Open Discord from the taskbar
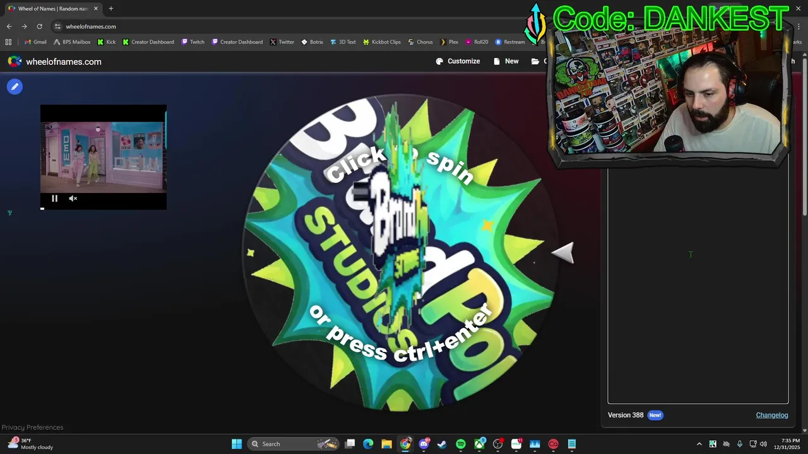The image size is (808, 454). point(424,444)
